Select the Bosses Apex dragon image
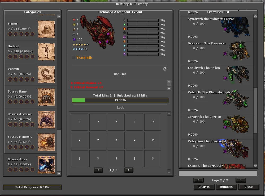This screenshot has height=196, width=265. (46, 165)
